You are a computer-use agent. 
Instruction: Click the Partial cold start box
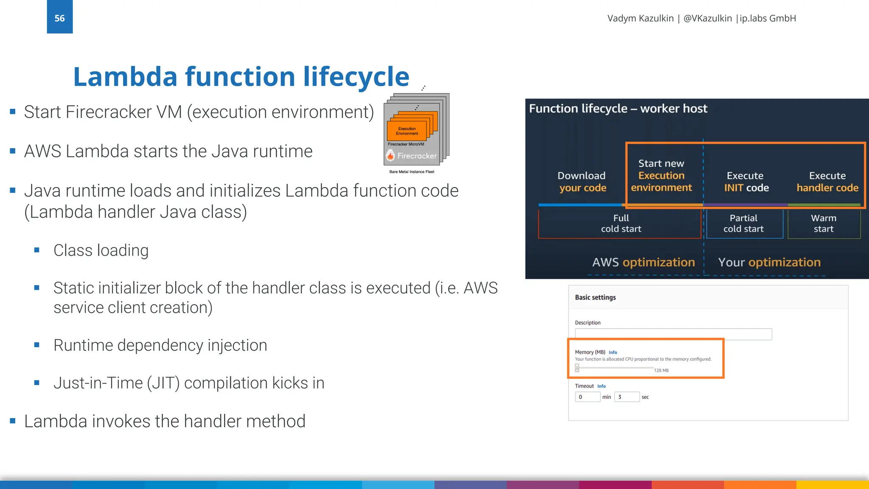pyautogui.click(x=743, y=224)
